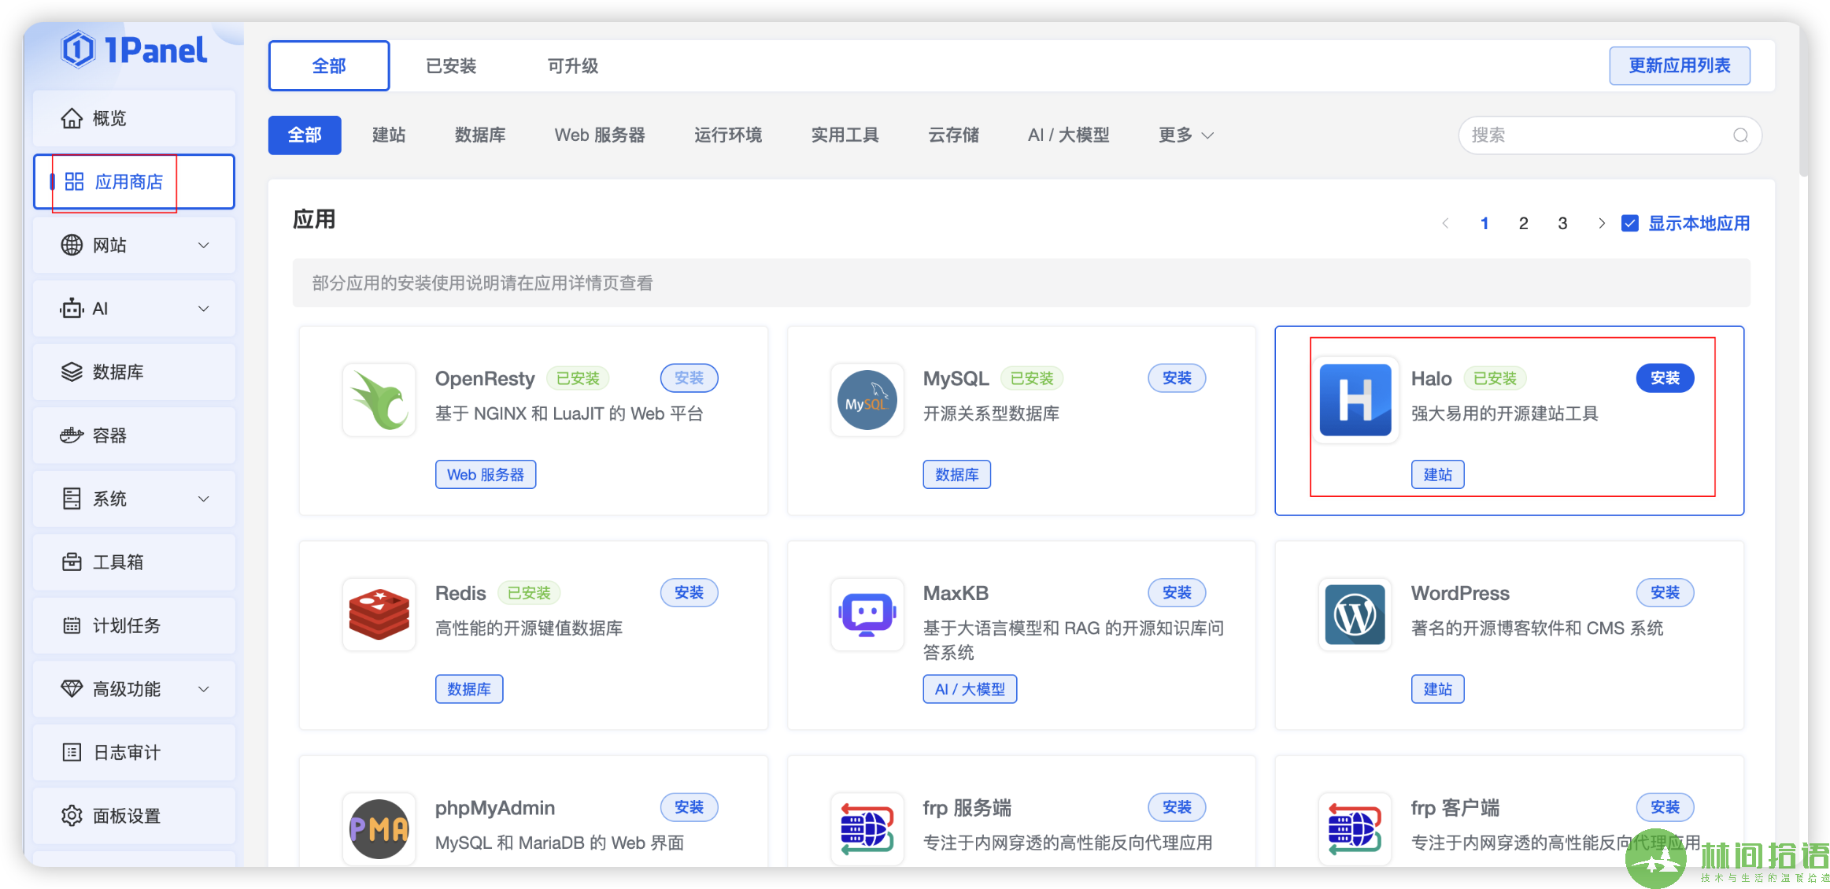Screen dimensions: 1830x889
Task: Toggle the 显示本地应用 checkbox
Action: pos(1630,224)
